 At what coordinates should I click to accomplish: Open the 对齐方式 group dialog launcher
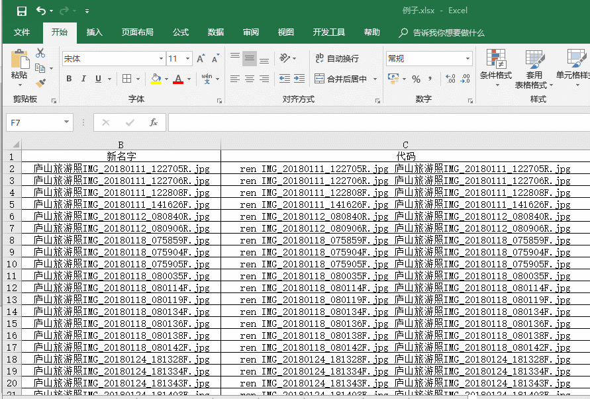coord(377,101)
